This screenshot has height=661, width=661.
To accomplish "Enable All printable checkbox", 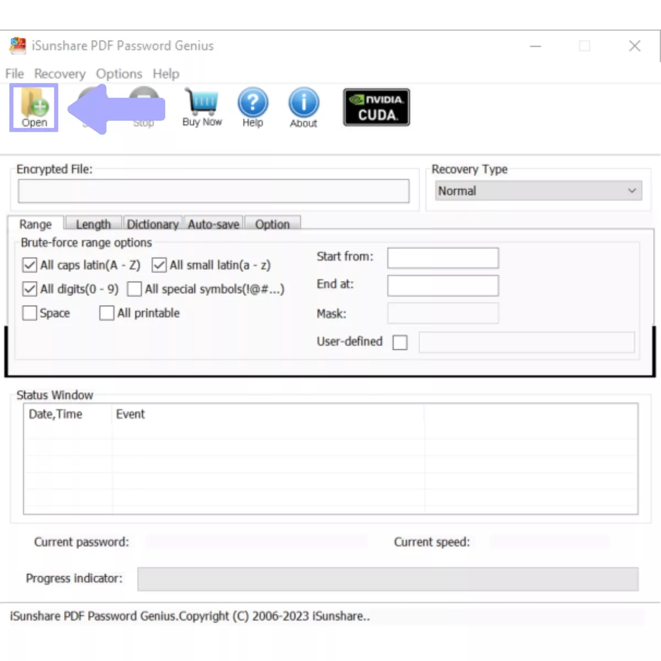I will 107,313.
